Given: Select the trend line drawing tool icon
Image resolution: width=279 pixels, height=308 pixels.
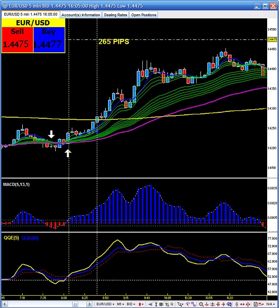Looking at the screenshot, I should 188,304.
